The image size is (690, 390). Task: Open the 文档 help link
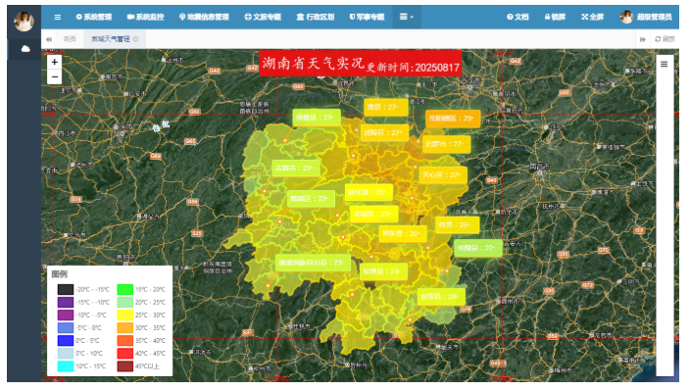tap(517, 18)
